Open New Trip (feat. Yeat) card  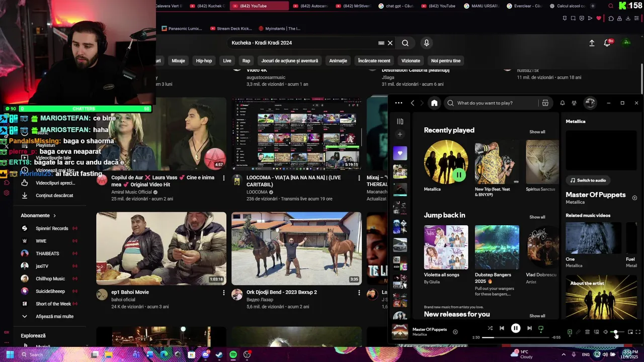(x=497, y=169)
